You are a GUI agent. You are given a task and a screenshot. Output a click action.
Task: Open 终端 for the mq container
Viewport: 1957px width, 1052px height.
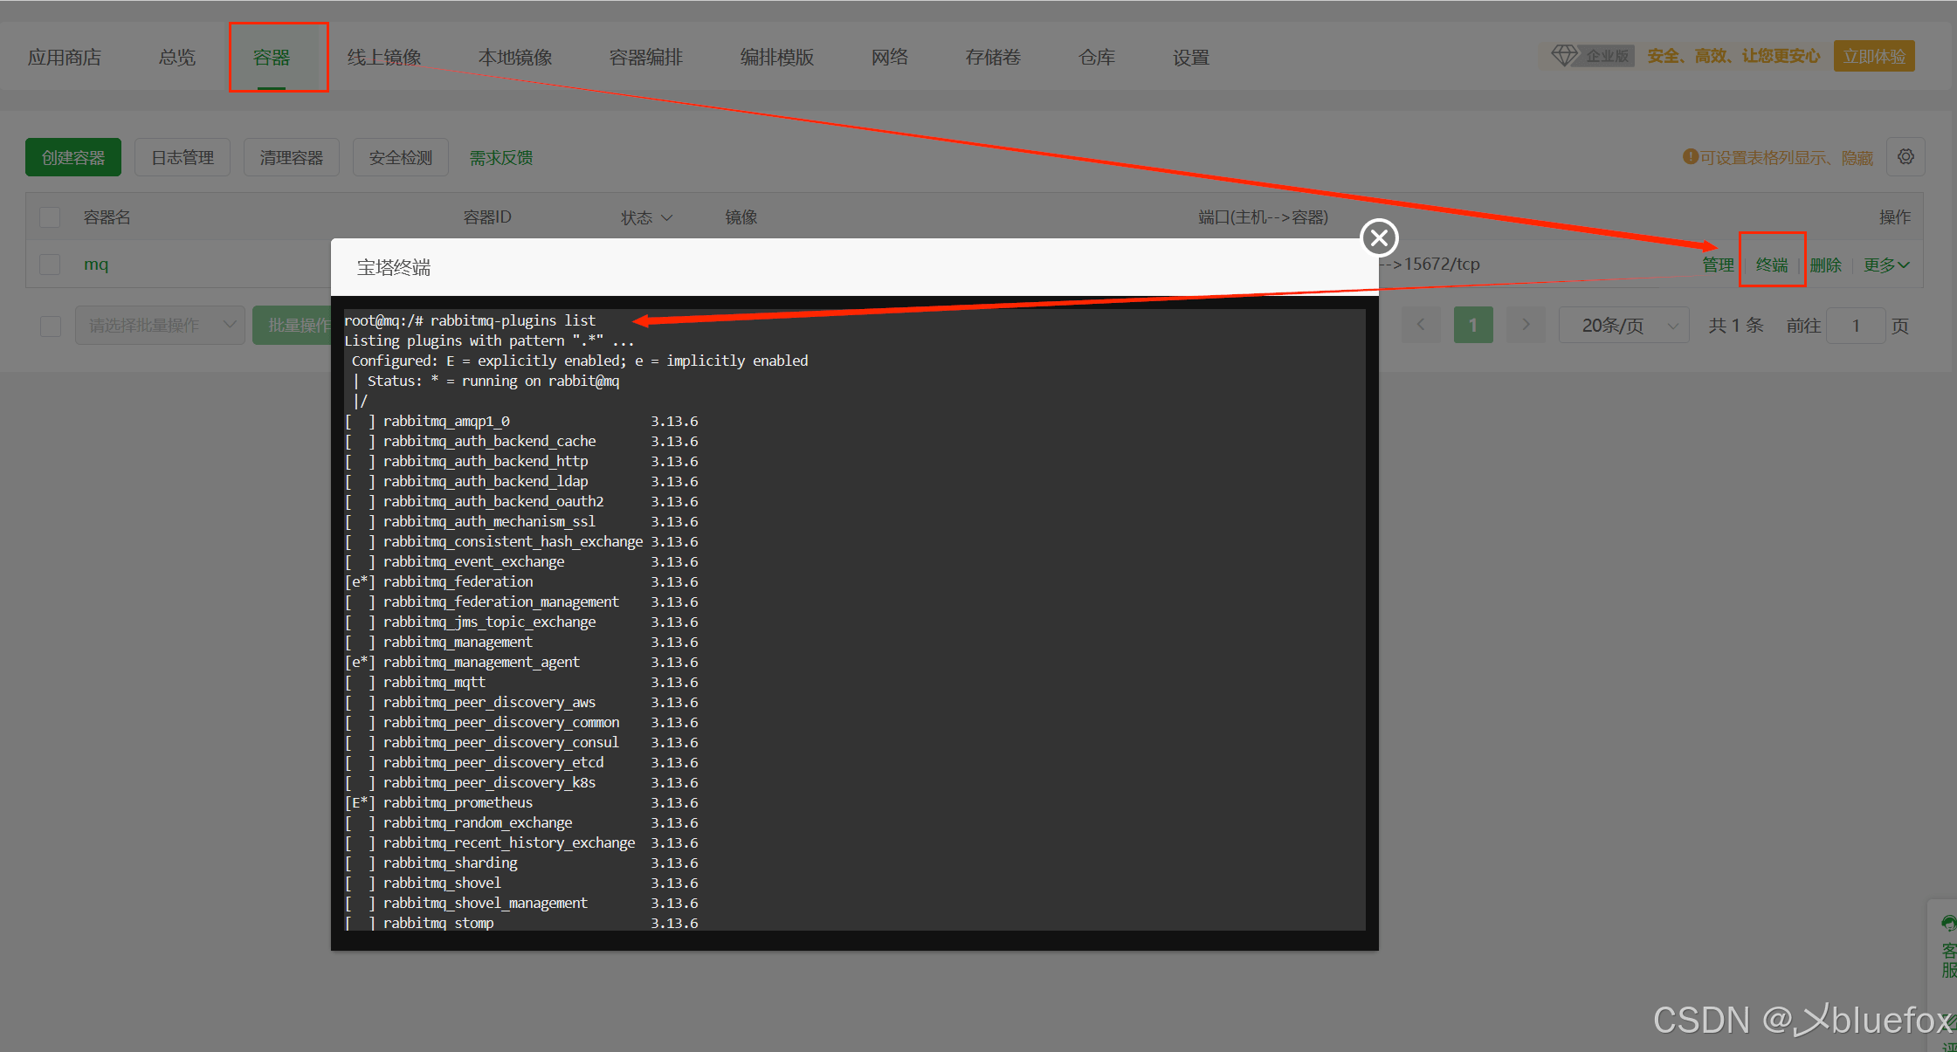click(1772, 265)
